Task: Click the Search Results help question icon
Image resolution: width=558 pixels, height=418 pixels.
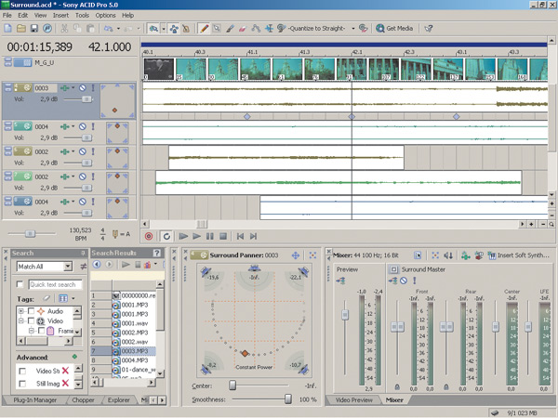Action: pos(156,253)
